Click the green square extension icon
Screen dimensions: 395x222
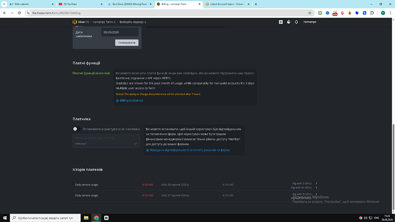pyautogui.click(x=320, y=13)
